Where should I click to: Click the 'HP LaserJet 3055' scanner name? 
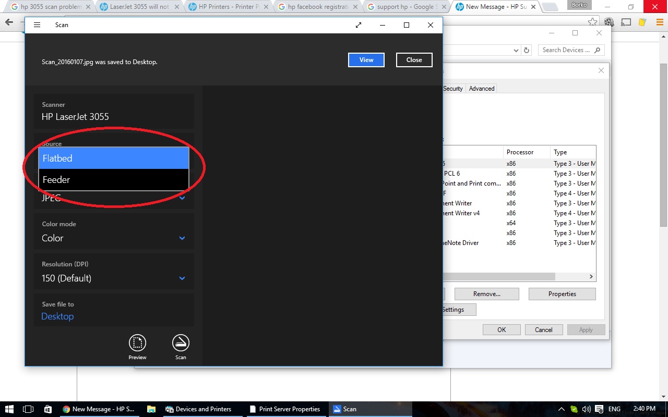(75, 117)
